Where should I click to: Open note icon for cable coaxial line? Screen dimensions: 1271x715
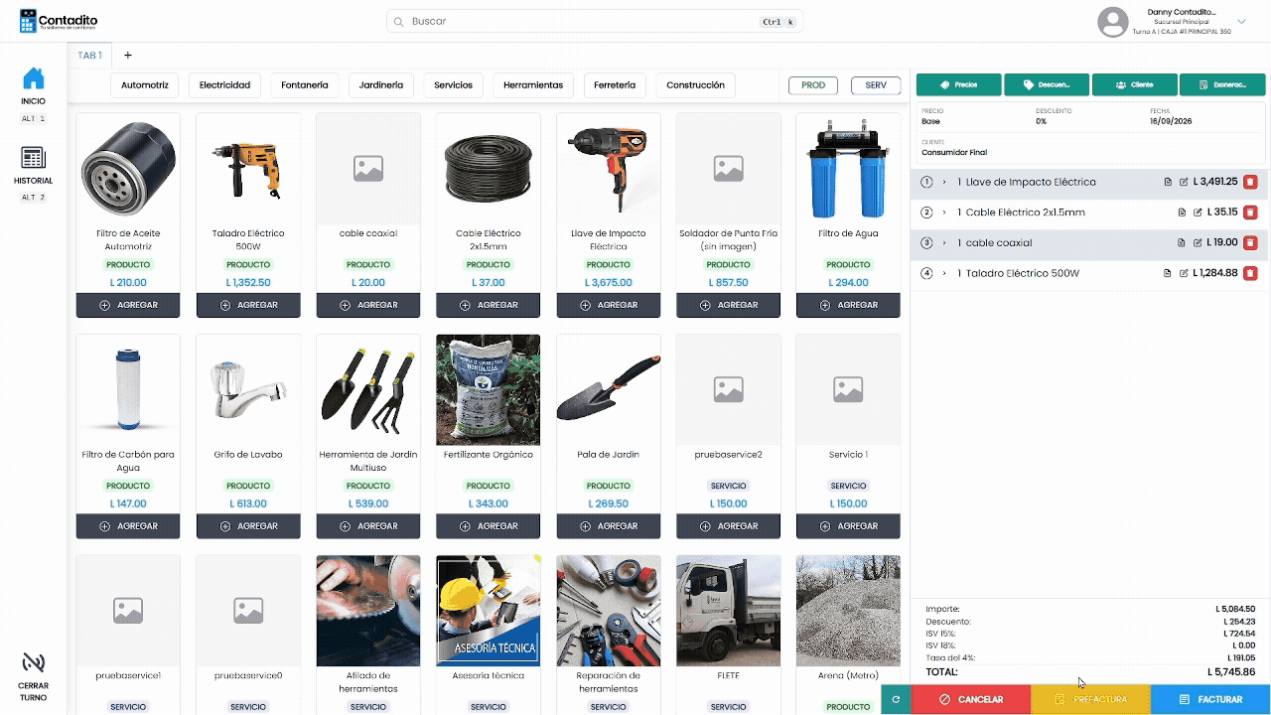1181,242
